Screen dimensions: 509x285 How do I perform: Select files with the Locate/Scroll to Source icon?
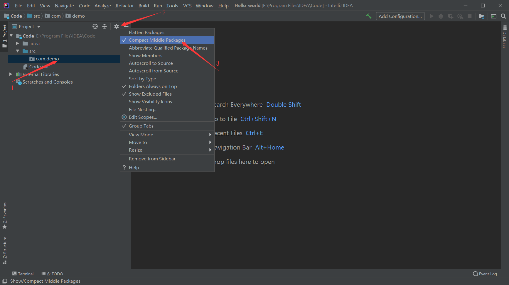click(95, 26)
